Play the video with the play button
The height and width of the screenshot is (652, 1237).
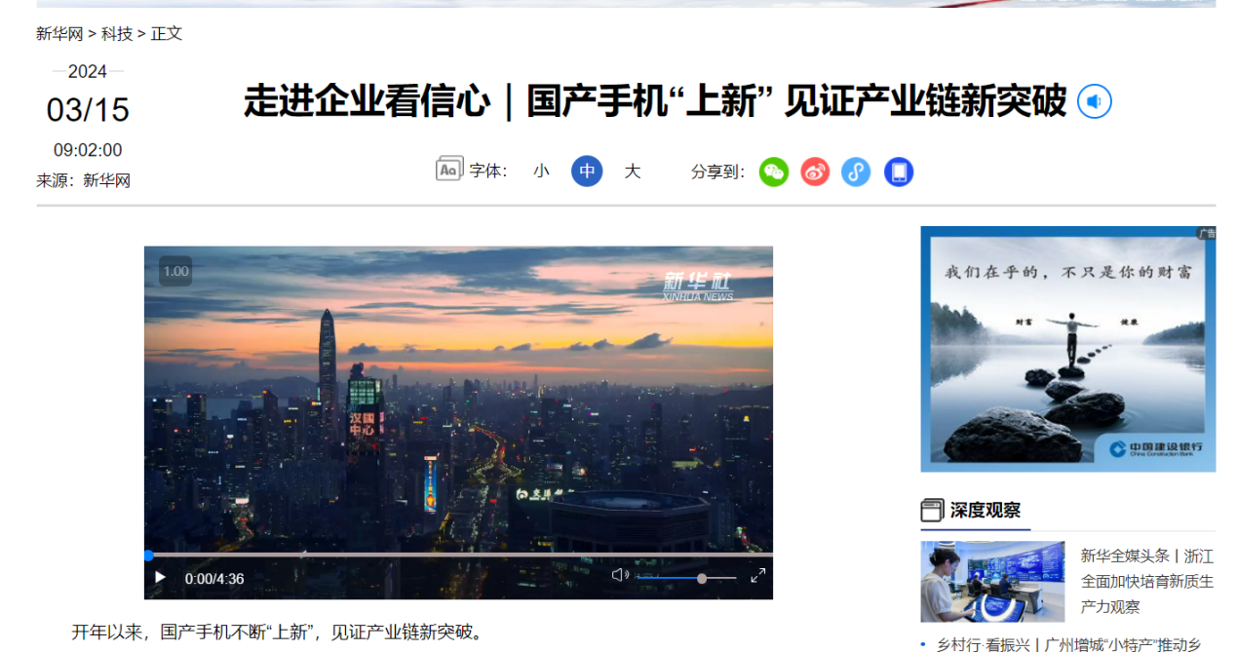tap(161, 578)
